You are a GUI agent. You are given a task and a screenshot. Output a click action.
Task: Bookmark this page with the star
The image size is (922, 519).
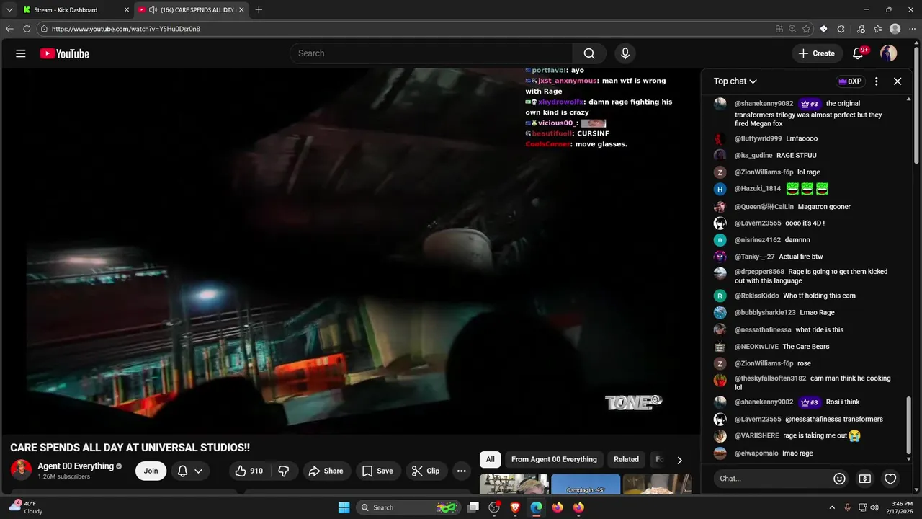806,29
